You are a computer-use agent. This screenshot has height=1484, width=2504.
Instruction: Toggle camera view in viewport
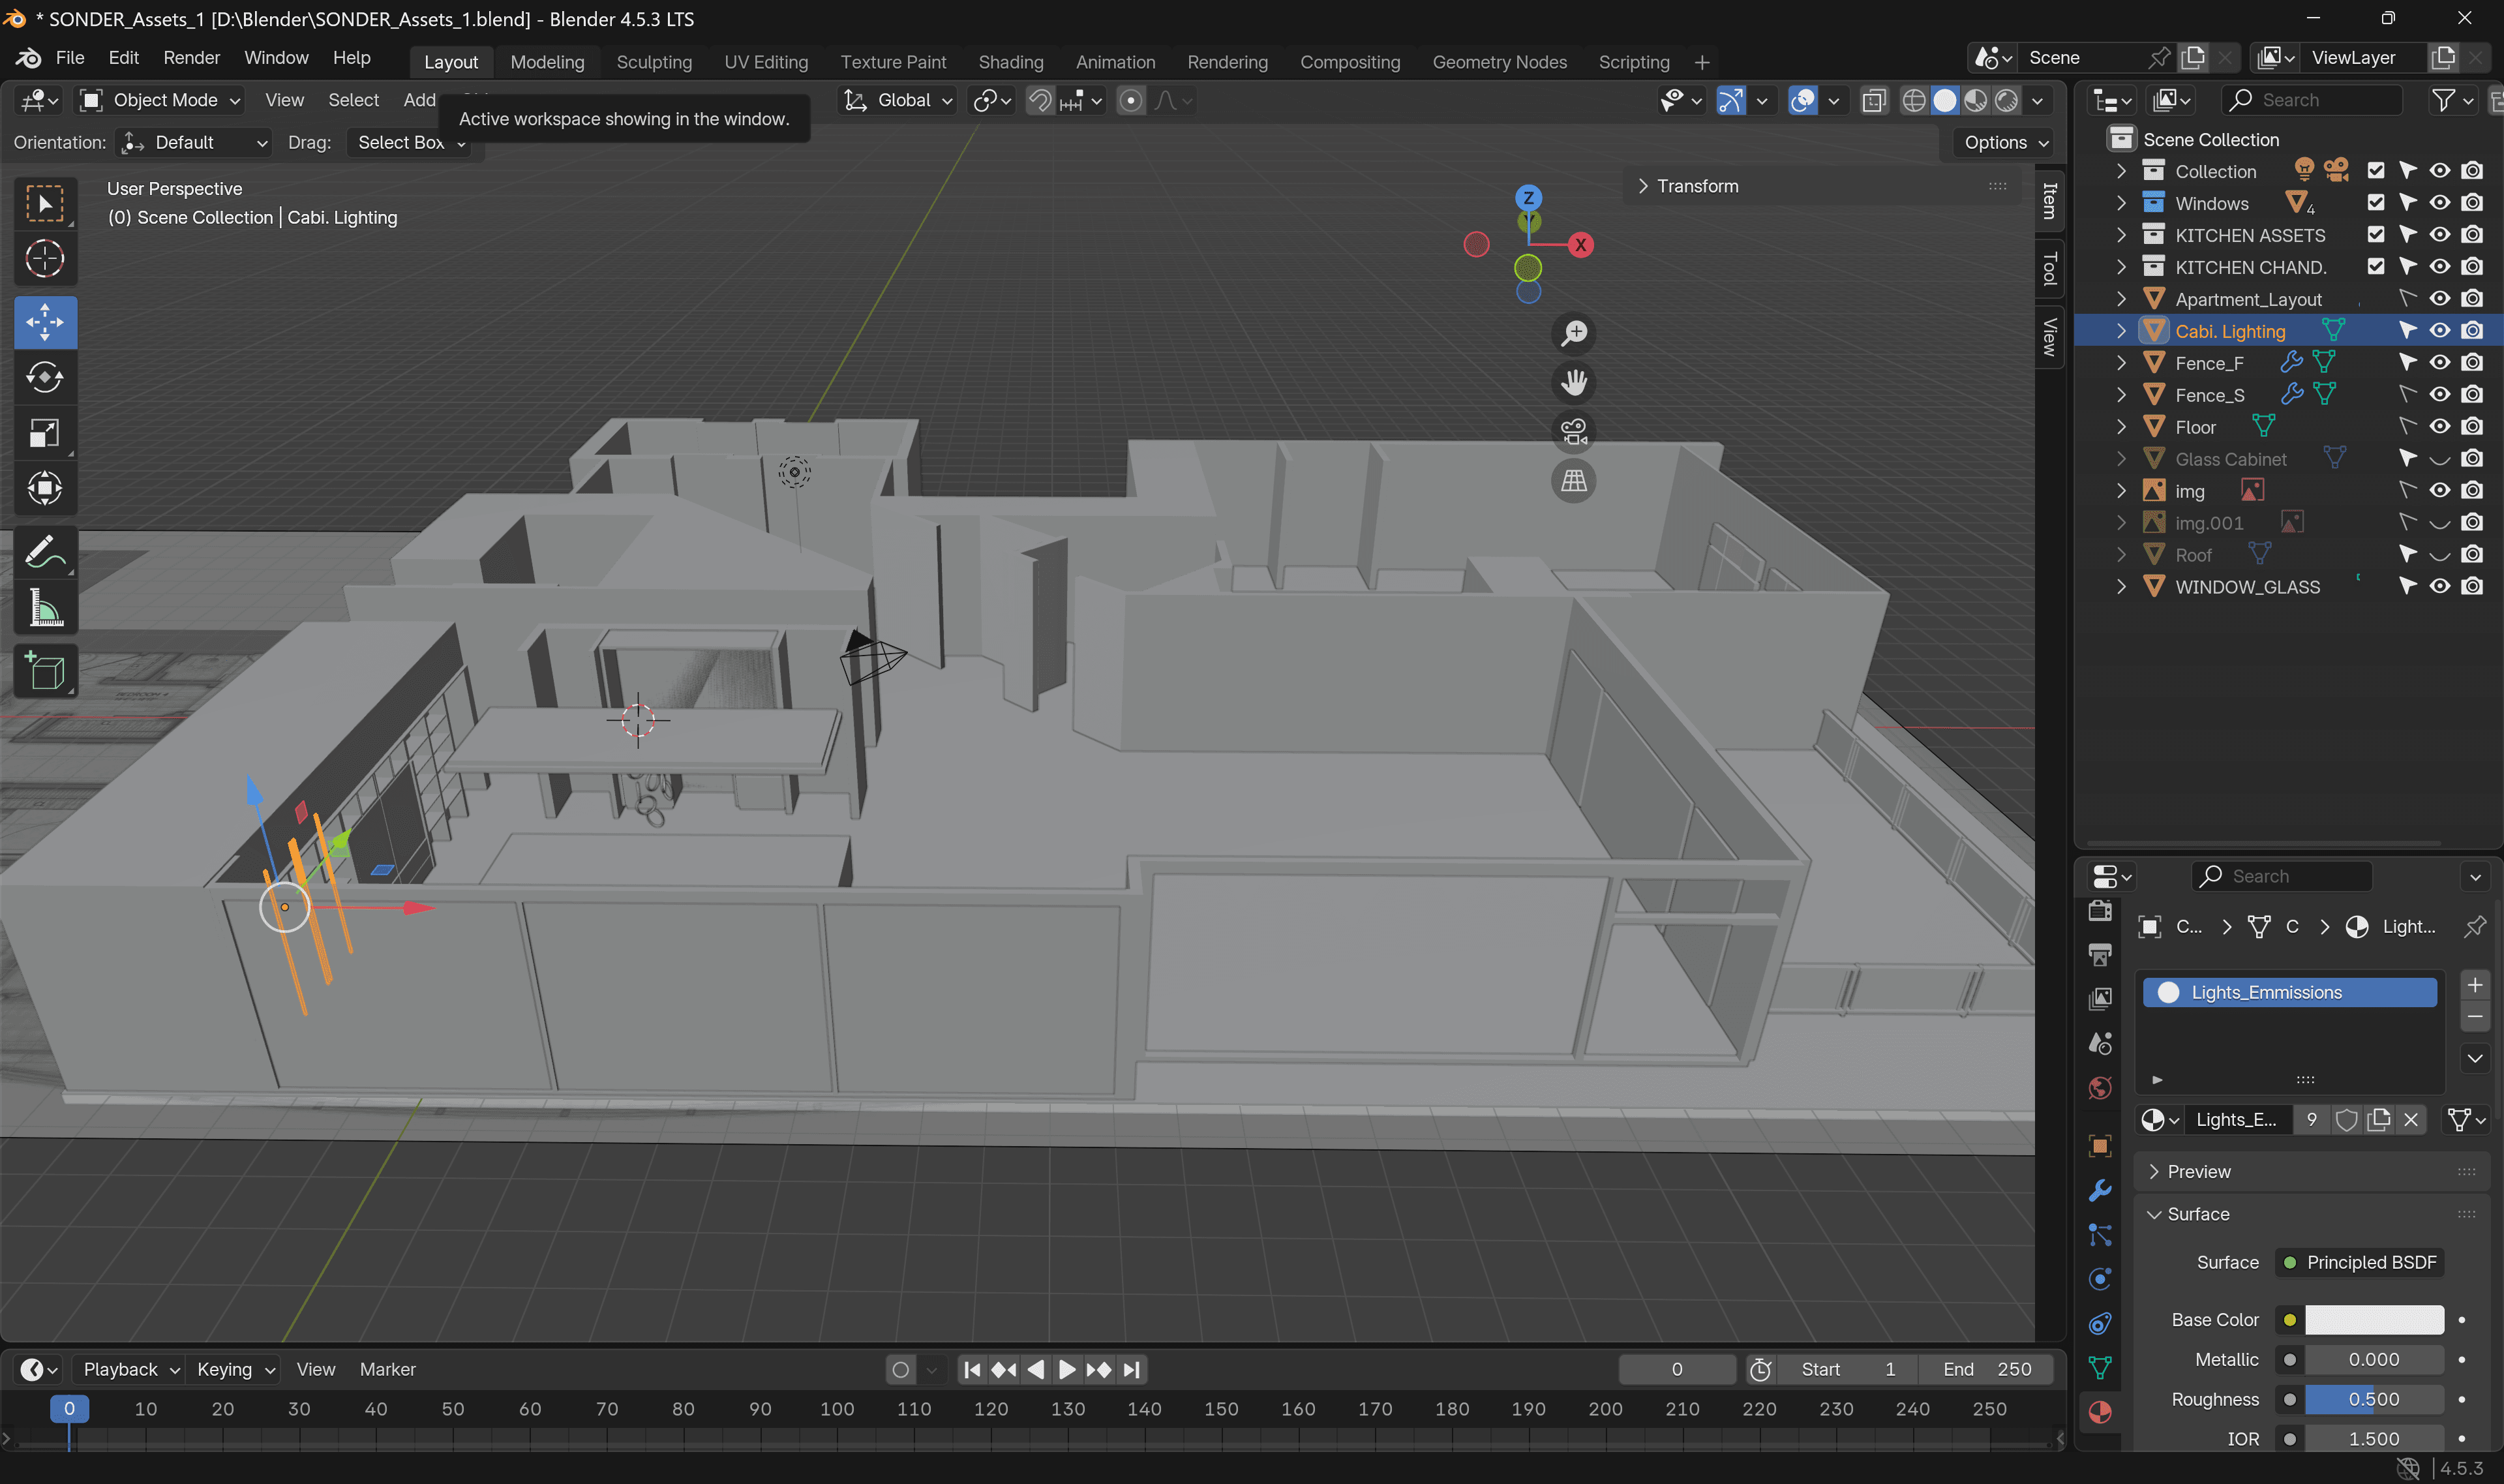pos(1573,432)
